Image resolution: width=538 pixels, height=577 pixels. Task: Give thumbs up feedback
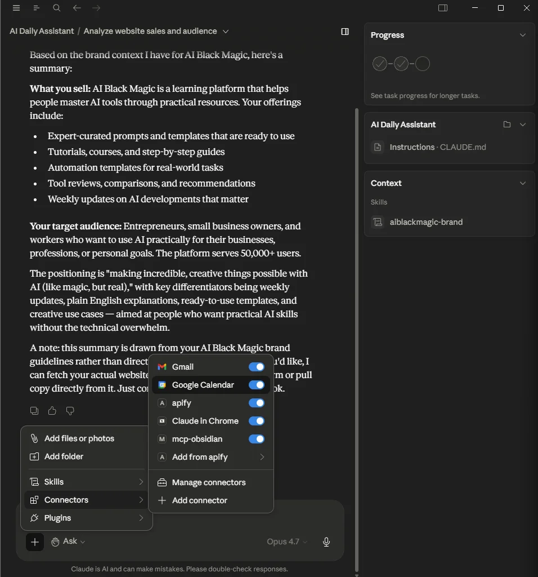52,411
